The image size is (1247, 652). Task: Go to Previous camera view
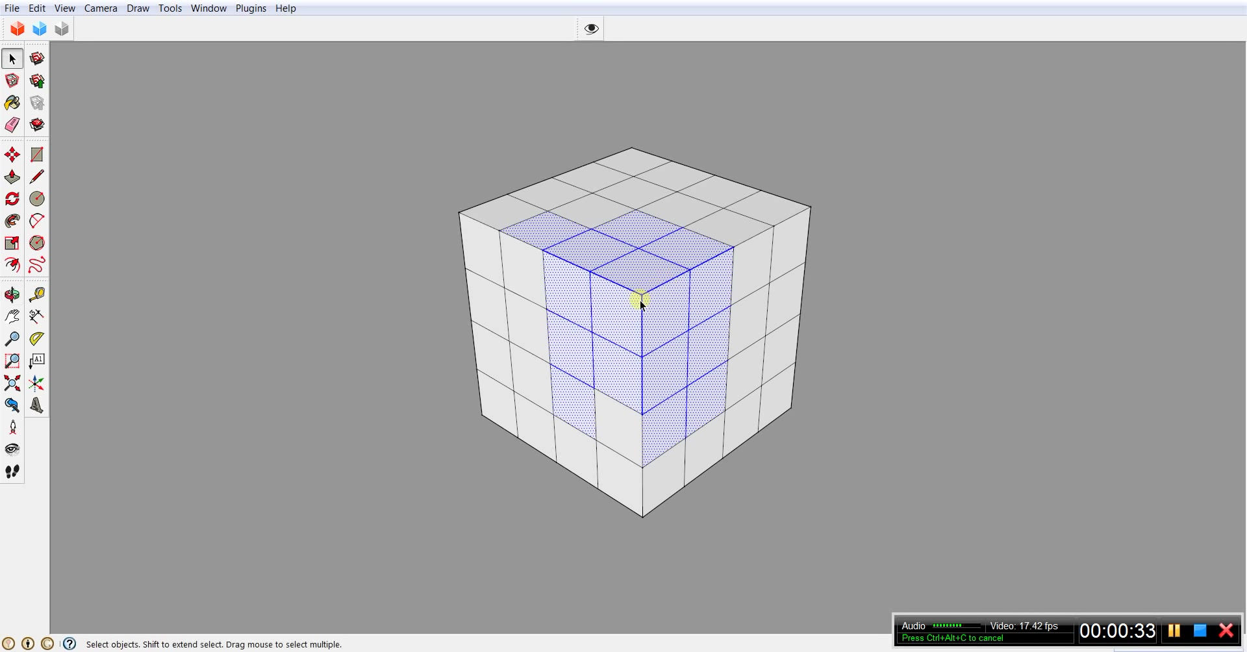click(x=12, y=405)
